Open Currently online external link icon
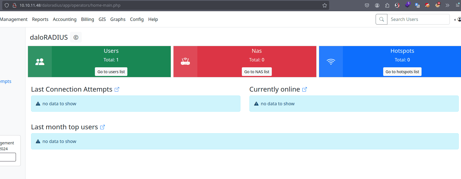 tap(305, 89)
